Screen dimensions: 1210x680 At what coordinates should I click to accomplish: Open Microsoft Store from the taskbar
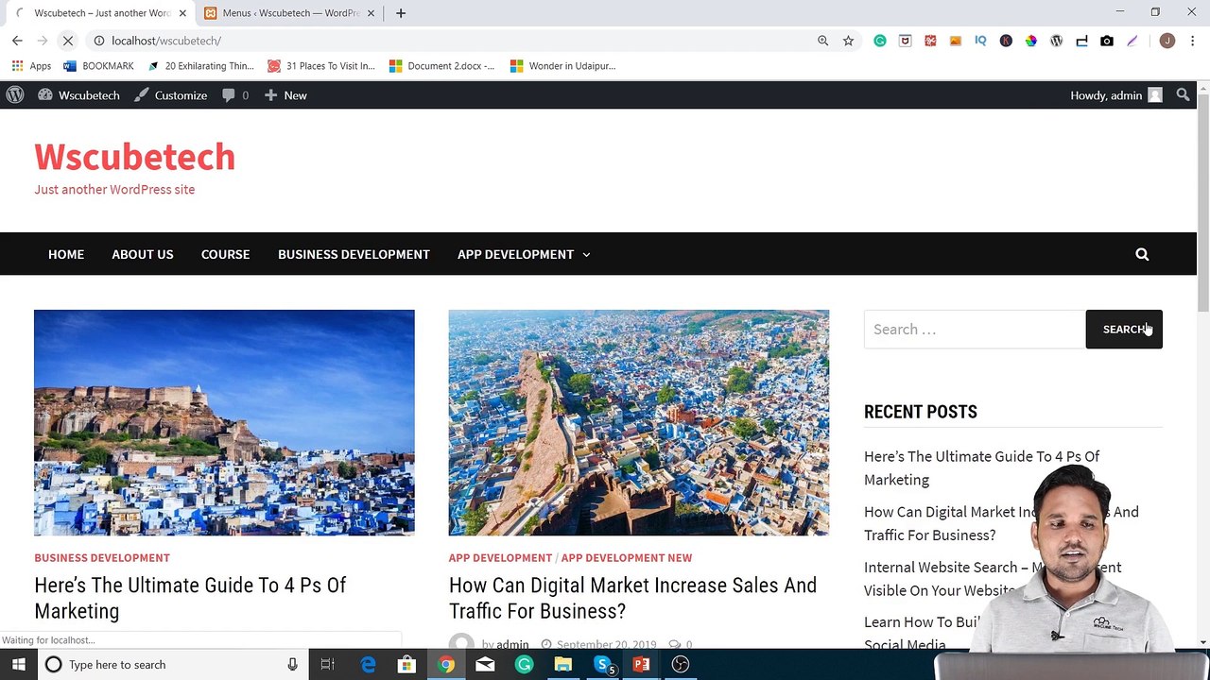406,665
